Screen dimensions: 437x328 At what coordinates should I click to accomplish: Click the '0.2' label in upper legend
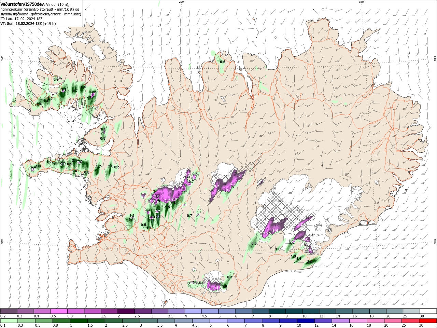click(3, 316)
